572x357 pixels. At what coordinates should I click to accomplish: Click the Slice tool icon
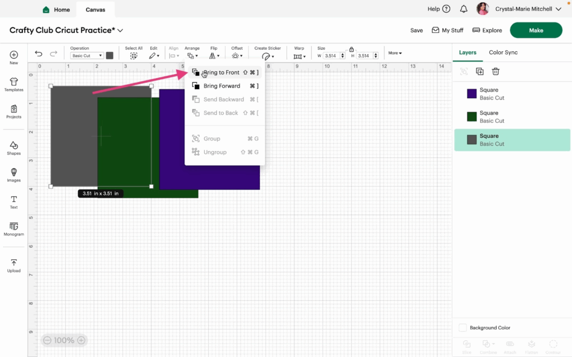click(x=466, y=344)
